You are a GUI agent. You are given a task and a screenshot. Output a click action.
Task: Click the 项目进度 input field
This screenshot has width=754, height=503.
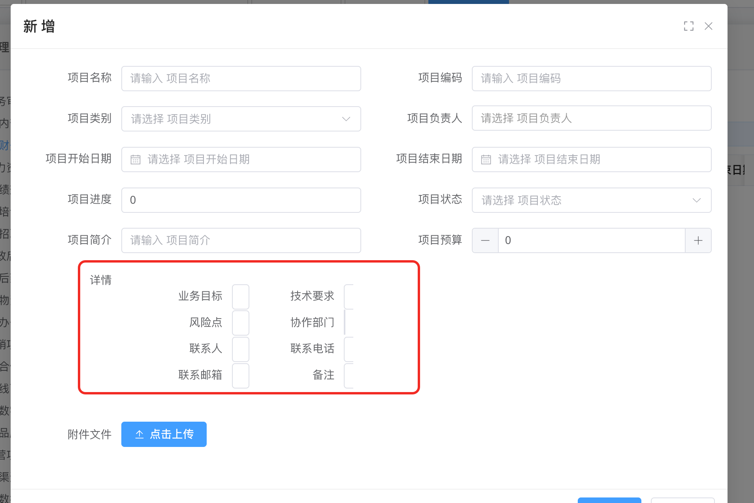click(241, 200)
